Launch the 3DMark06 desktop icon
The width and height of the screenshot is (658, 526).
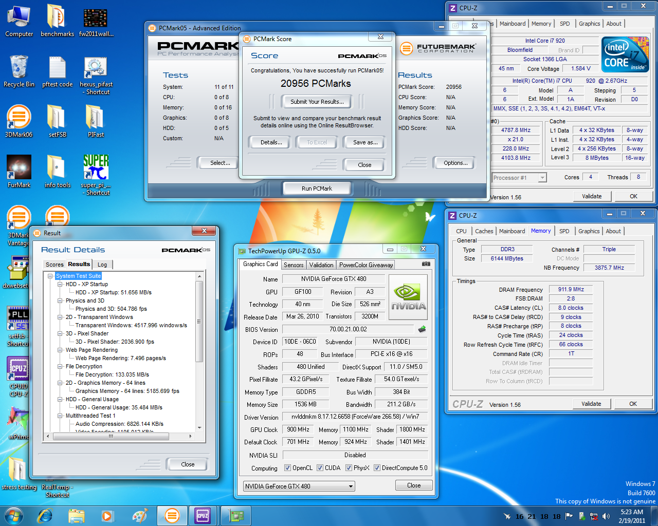(x=19, y=121)
